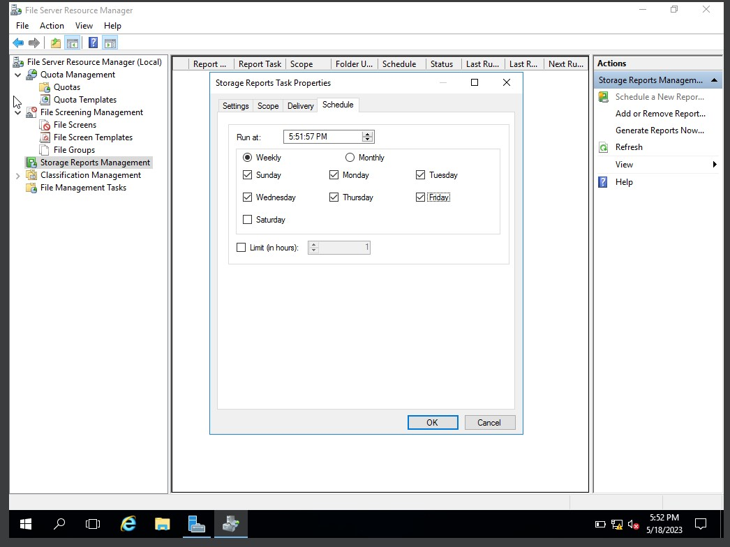
Task: Open the Action menu
Action: tap(52, 25)
